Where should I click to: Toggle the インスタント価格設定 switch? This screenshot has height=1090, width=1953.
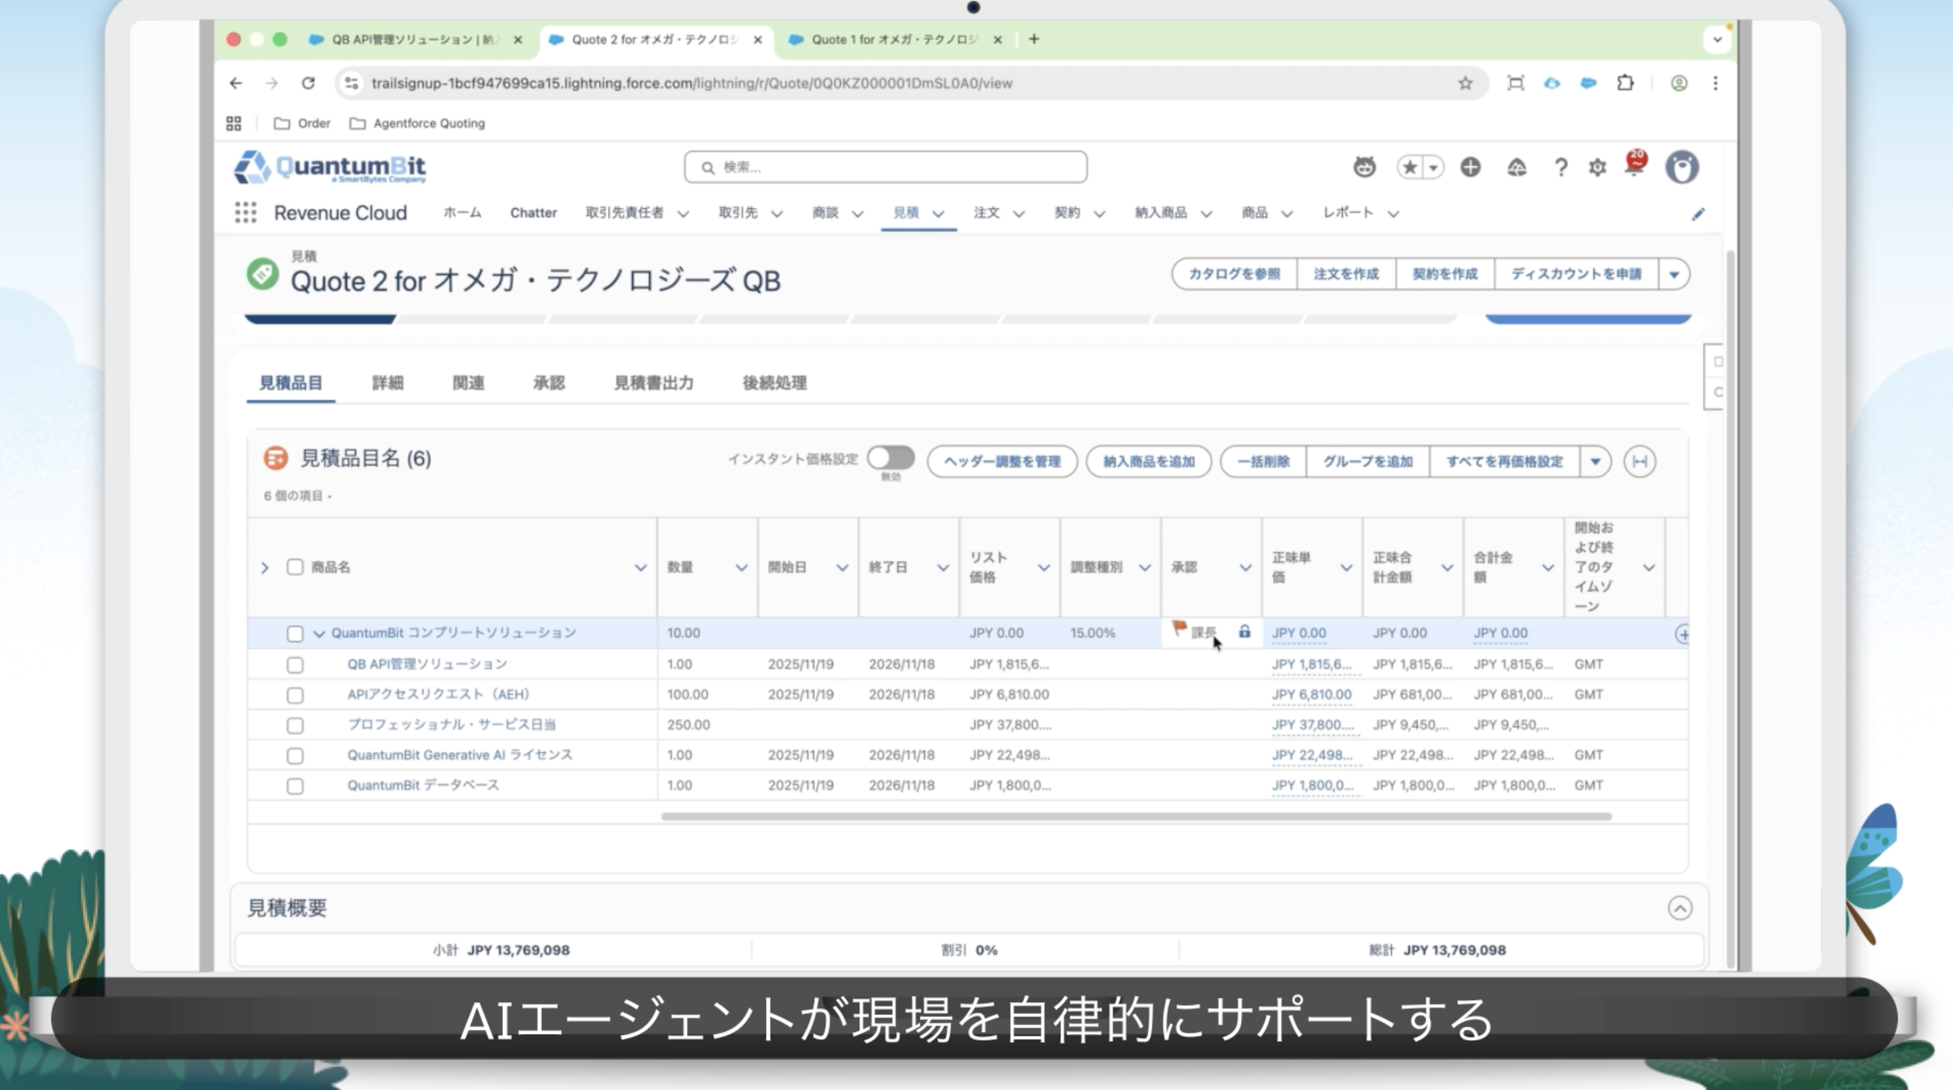[x=891, y=458]
